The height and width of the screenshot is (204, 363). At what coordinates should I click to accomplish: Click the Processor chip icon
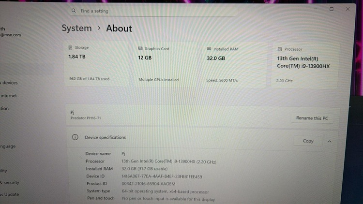click(280, 49)
